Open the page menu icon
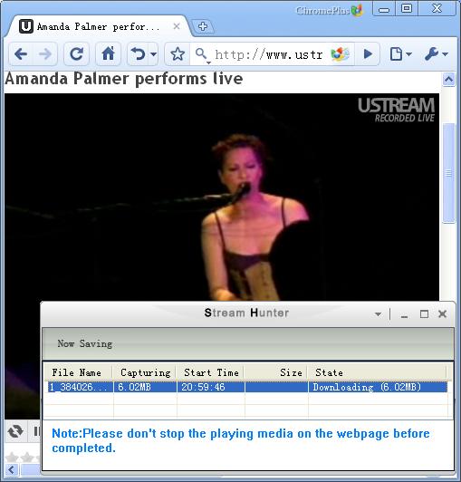 pyautogui.click(x=400, y=54)
